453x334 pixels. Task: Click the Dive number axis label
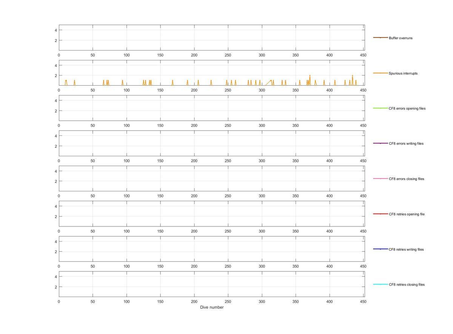tap(212, 307)
